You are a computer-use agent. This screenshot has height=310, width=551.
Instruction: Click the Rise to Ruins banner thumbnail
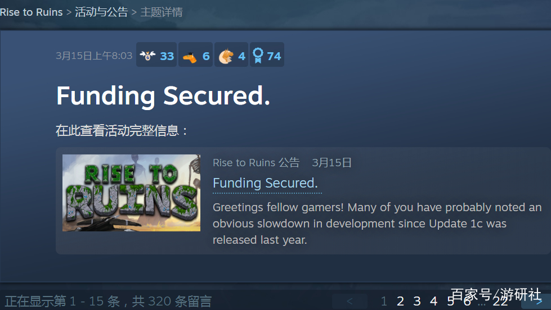click(132, 193)
